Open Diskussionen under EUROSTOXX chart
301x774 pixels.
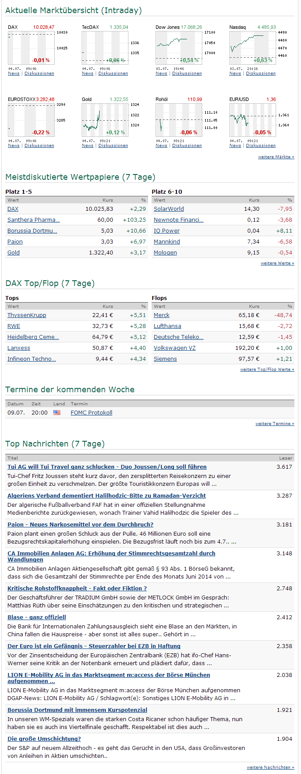pos(39,146)
